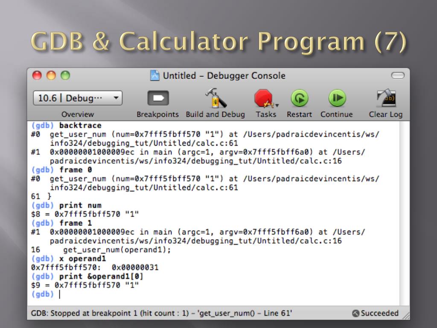Click the "(gdb) frame 0" command line
This screenshot has height=328, width=437.
tap(61, 170)
